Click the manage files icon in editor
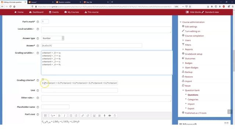The image size is (235, 132). click(115, 116)
